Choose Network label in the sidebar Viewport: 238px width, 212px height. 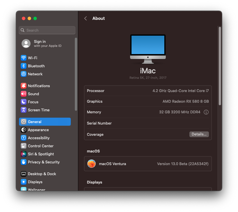pyautogui.click(x=35, y=74)
